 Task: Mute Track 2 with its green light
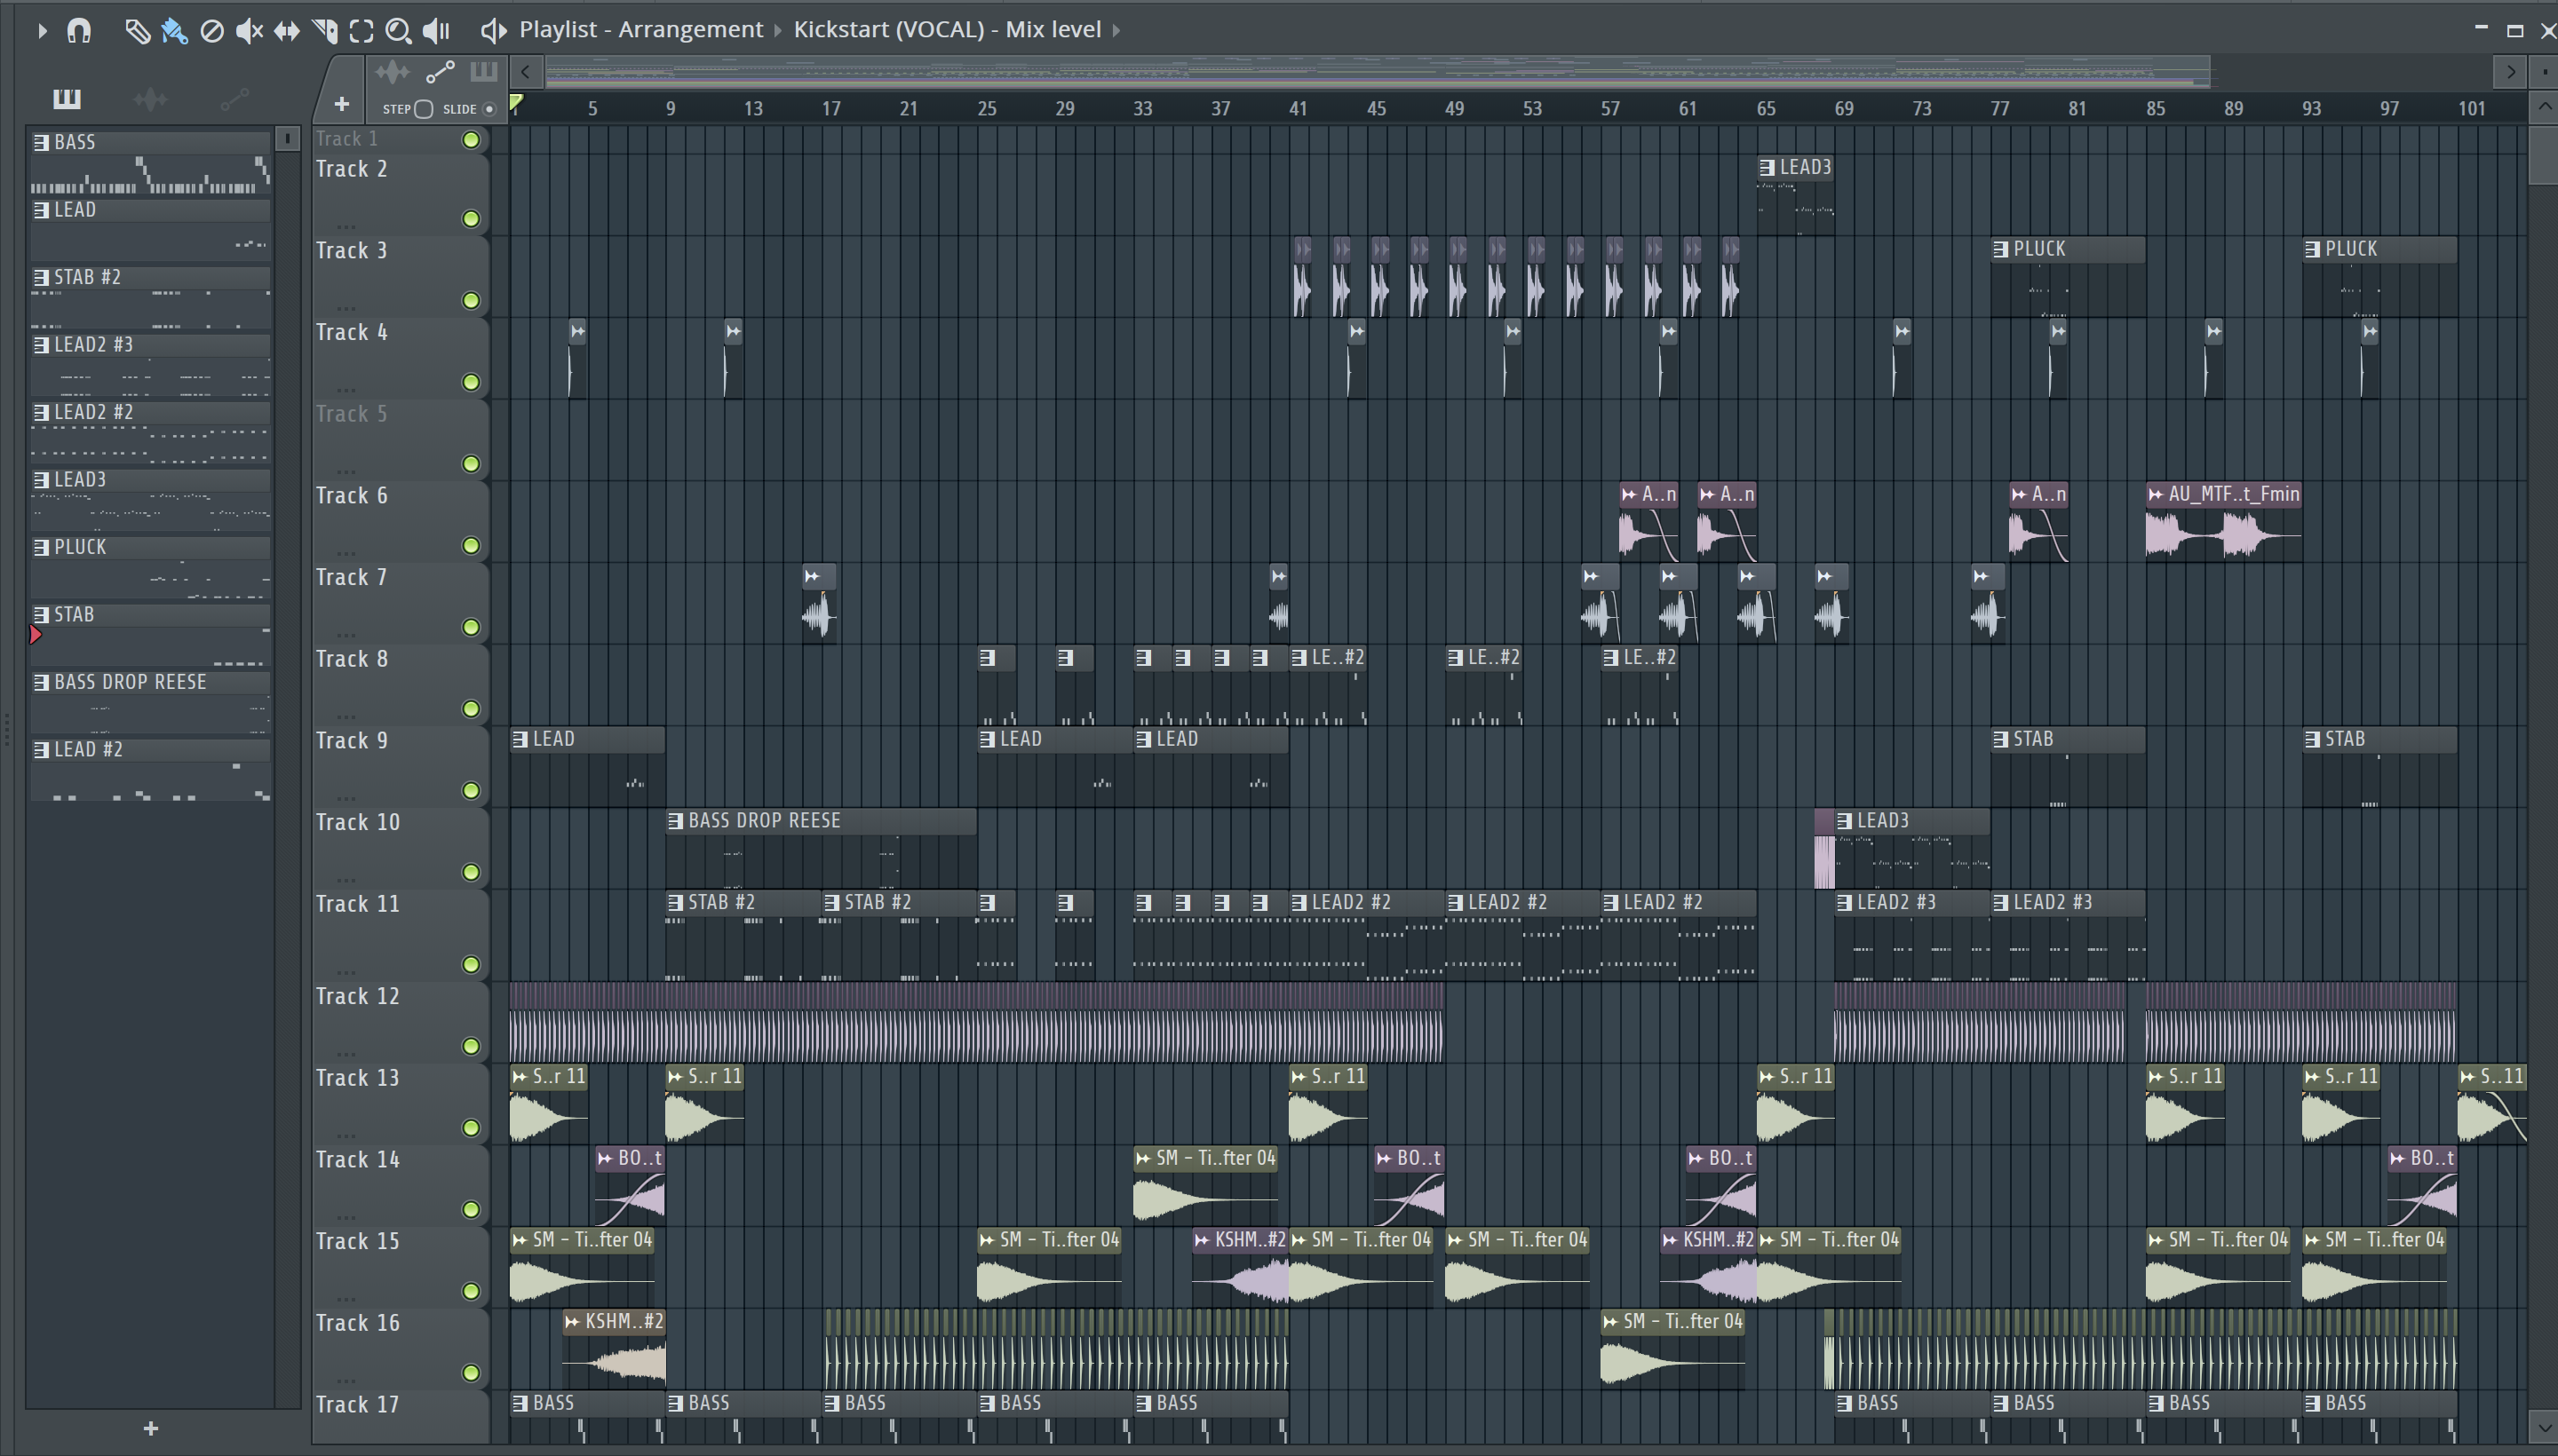[x=471, y=219]
